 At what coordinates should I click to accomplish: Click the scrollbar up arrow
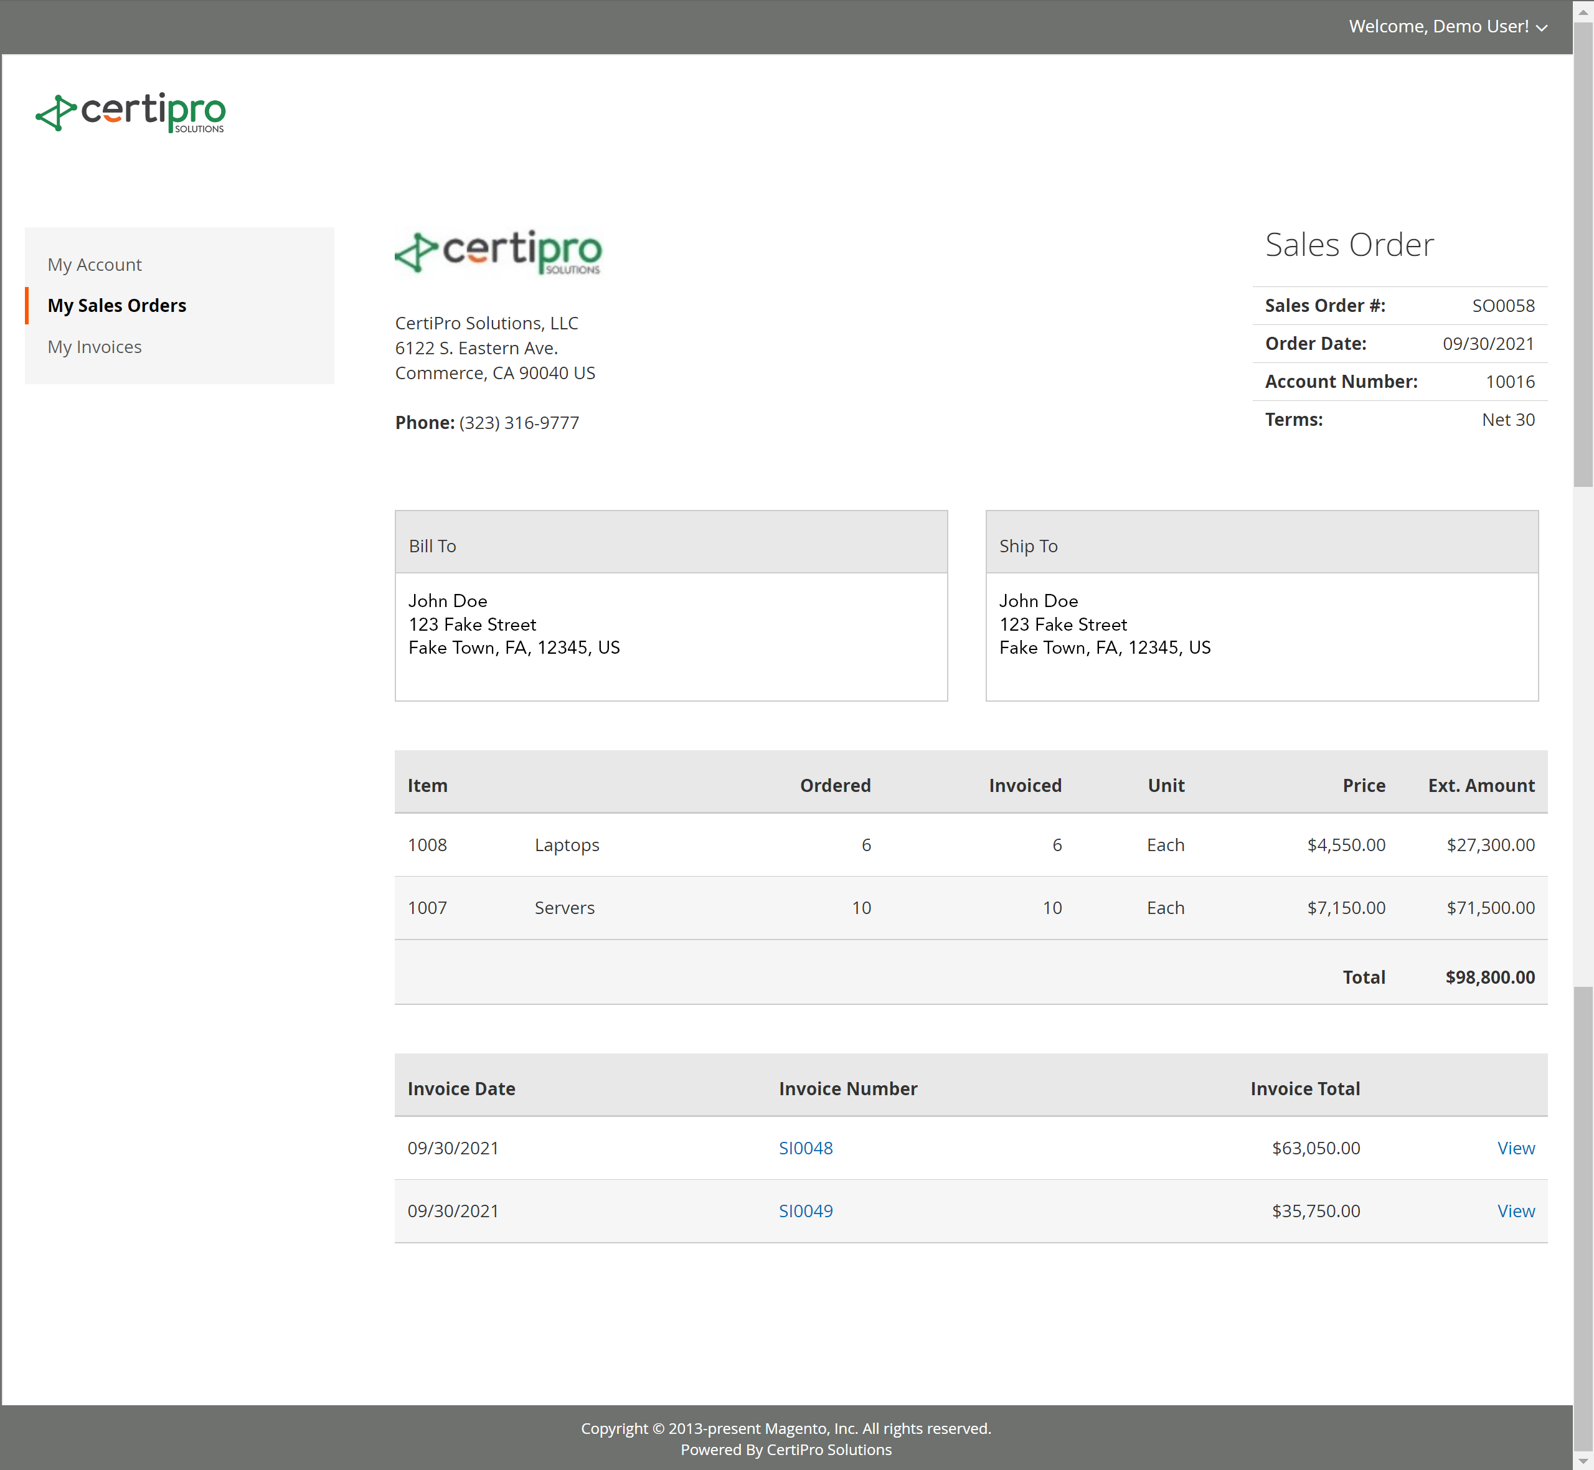coord(1583,11)
